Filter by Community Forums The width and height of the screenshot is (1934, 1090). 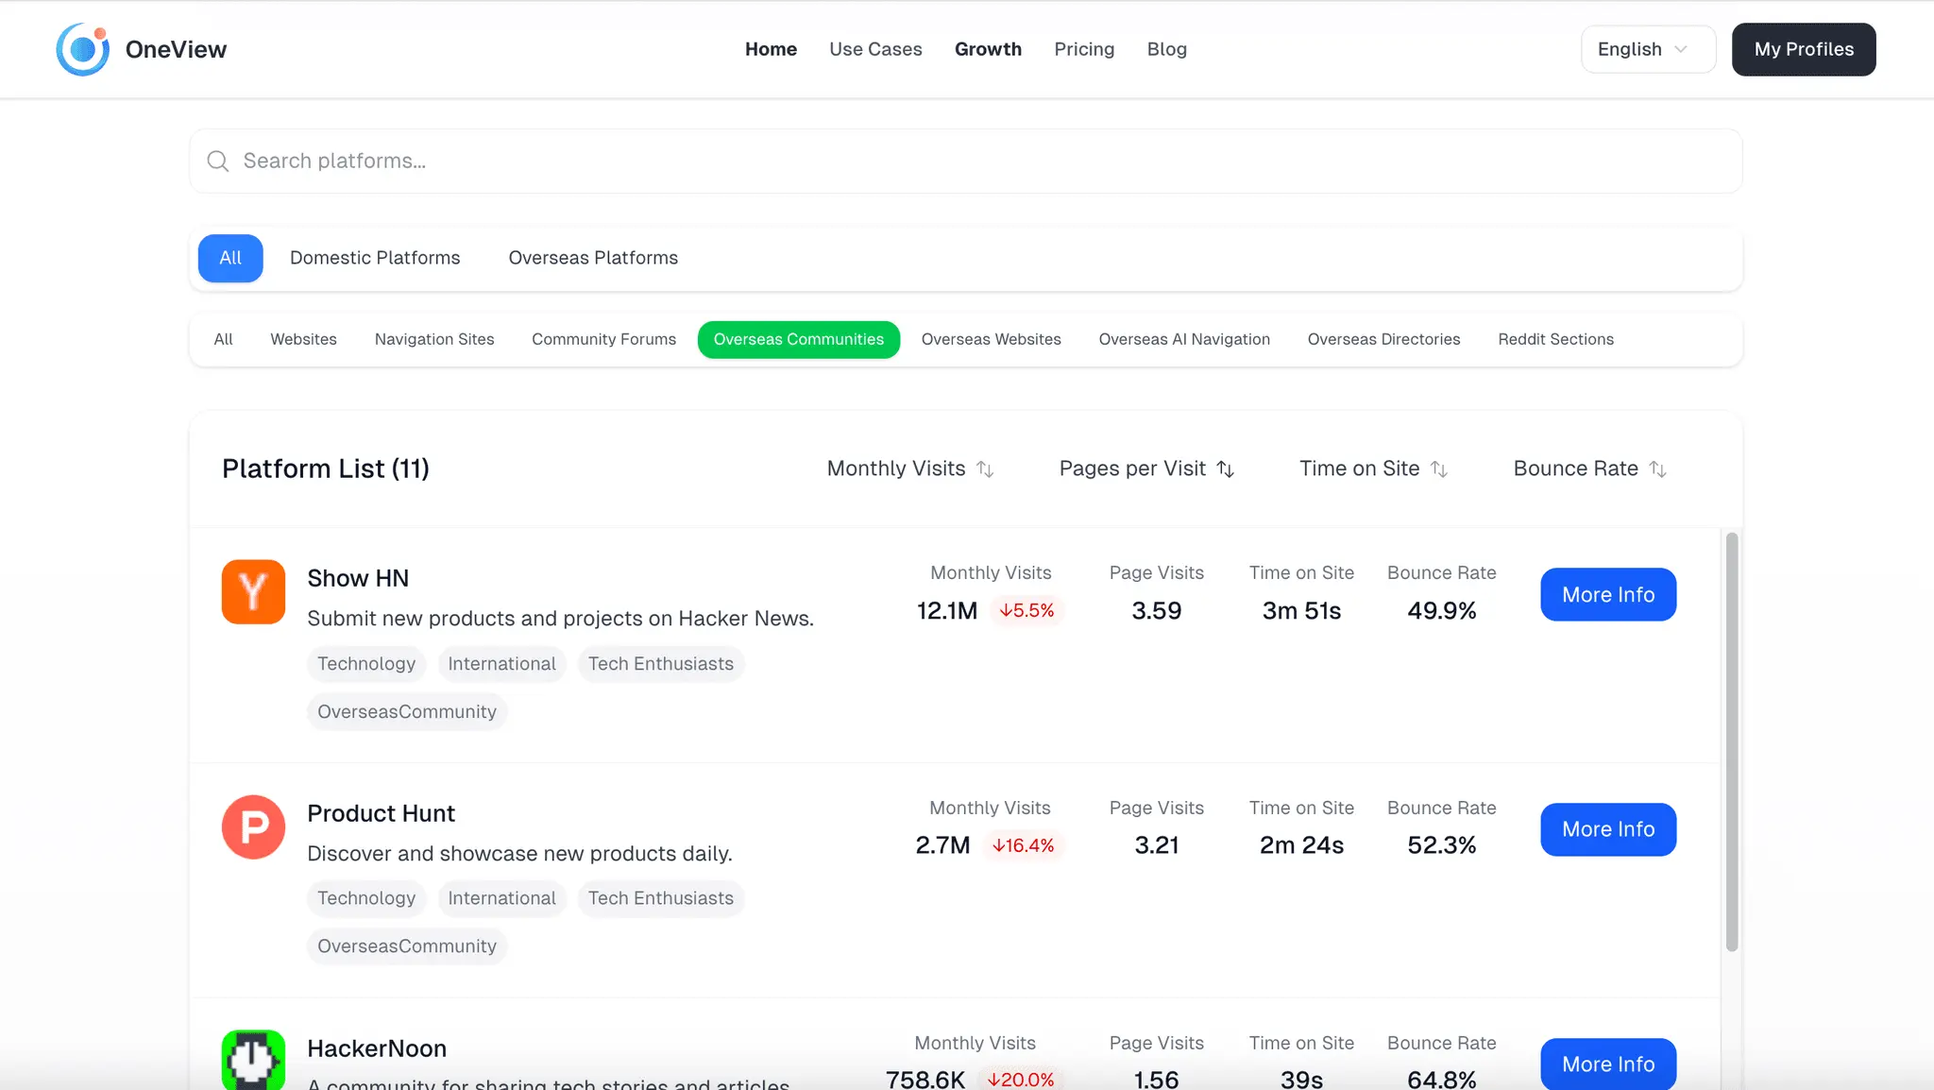tap(603, 339)
